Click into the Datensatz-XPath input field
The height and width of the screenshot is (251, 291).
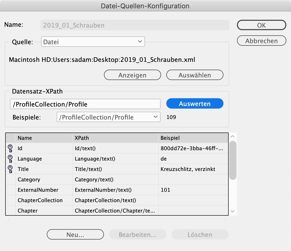(x=85, y=104)
